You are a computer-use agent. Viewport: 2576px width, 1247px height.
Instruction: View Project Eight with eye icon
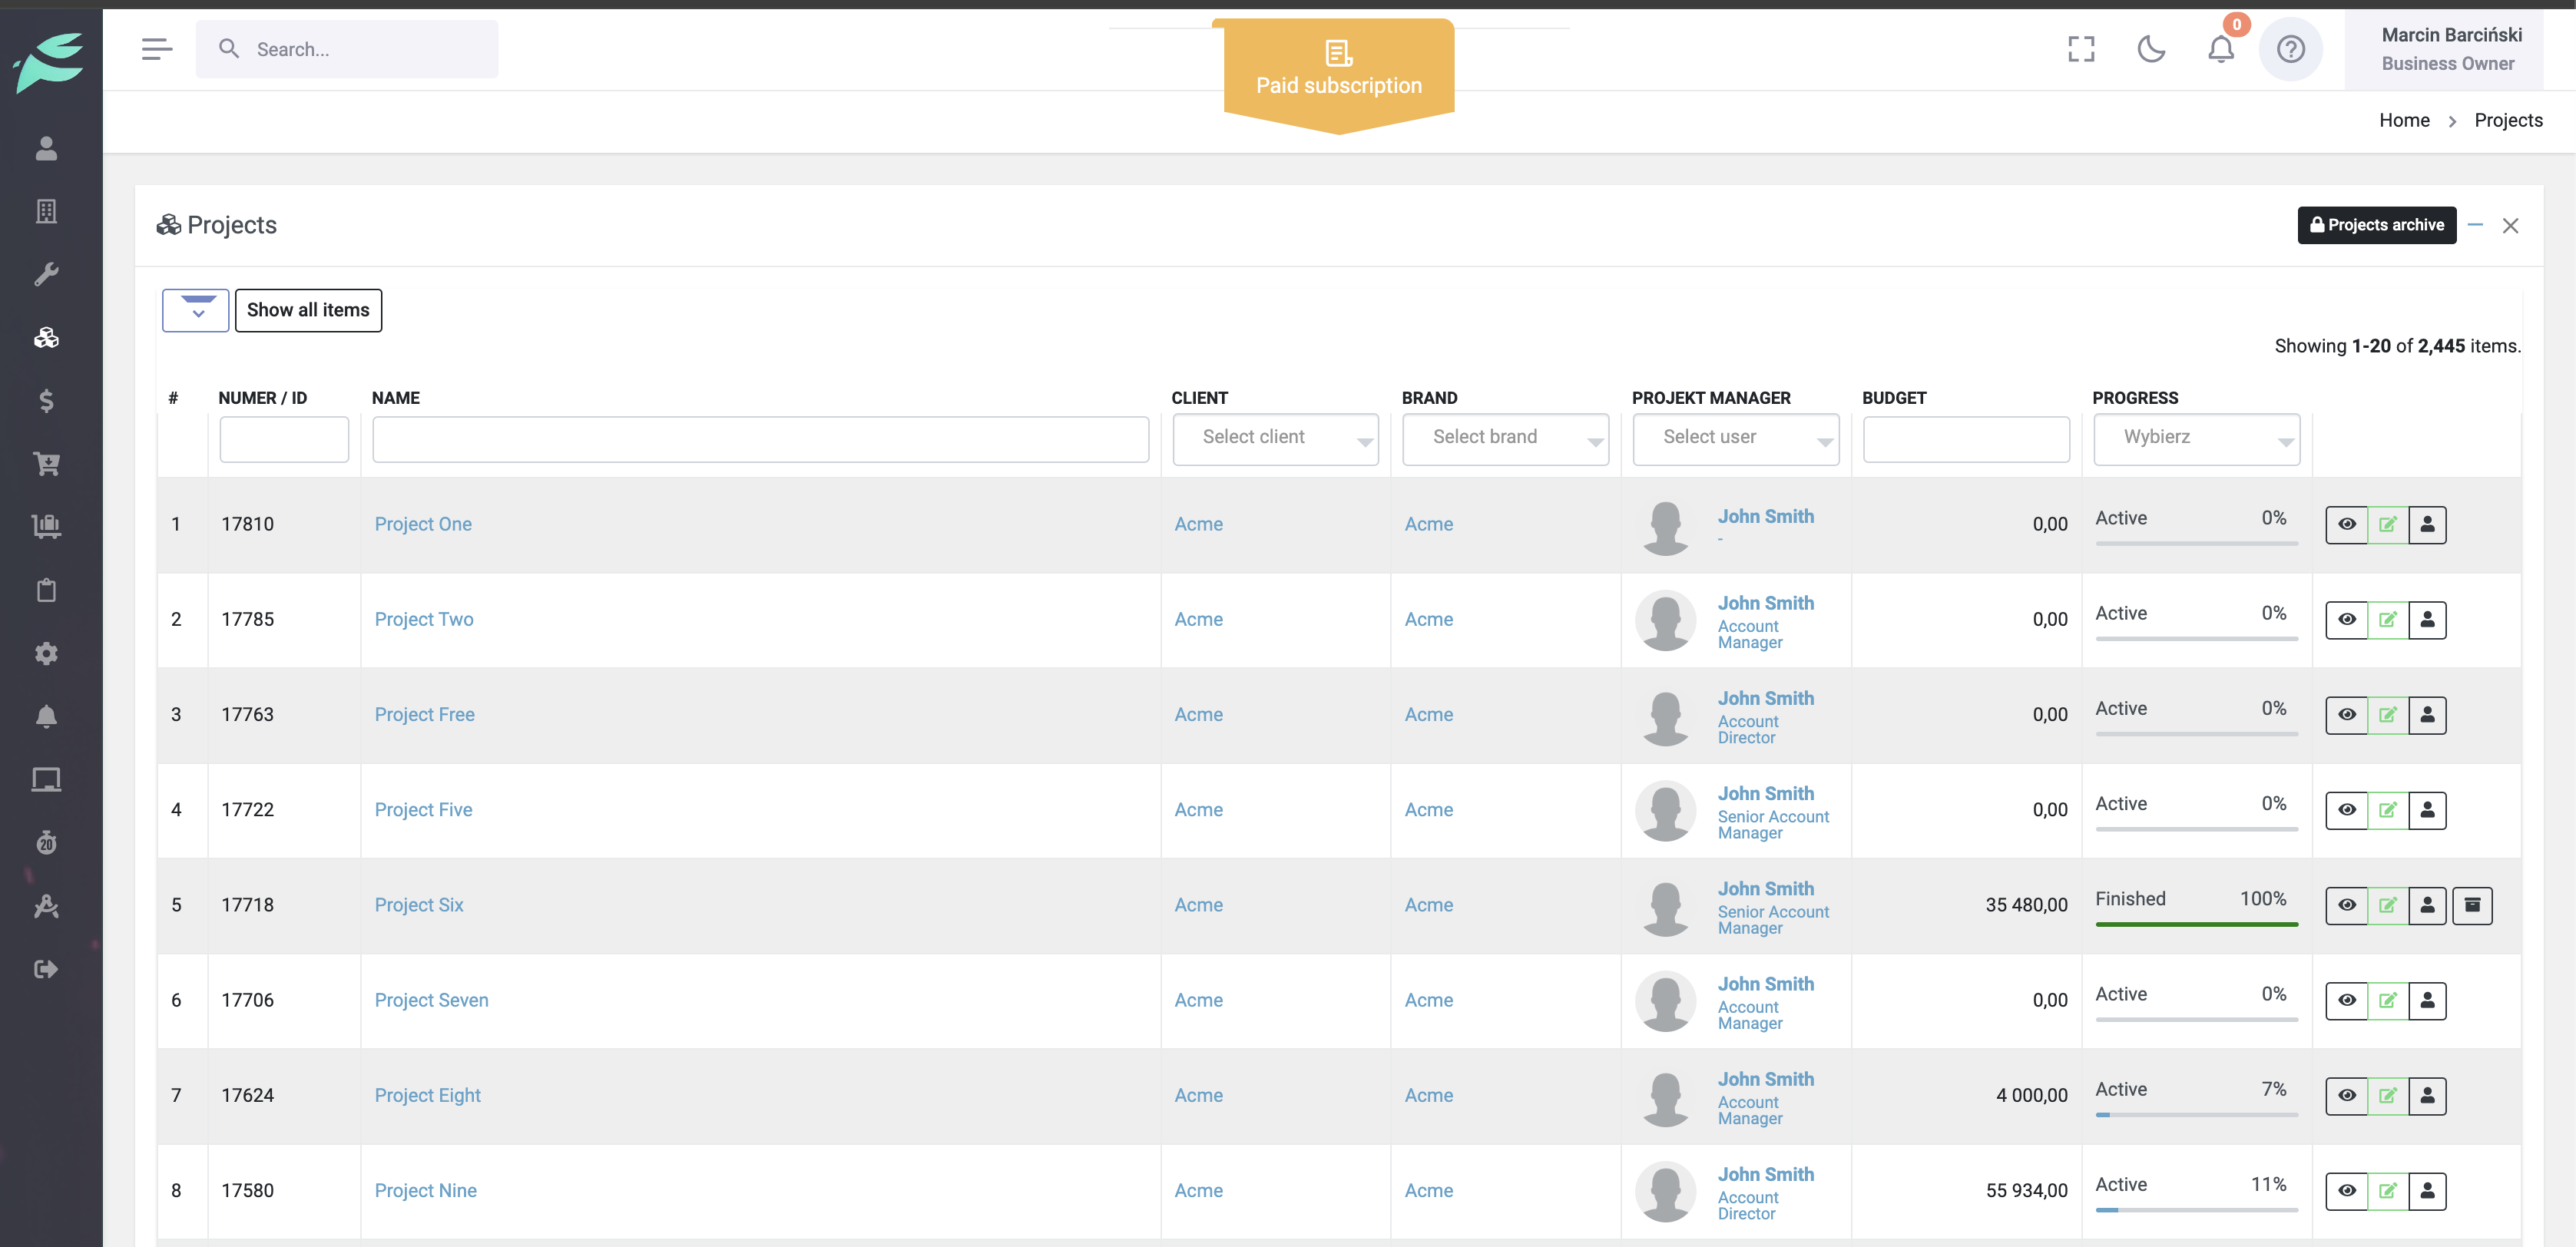tap(2347, 1096)
